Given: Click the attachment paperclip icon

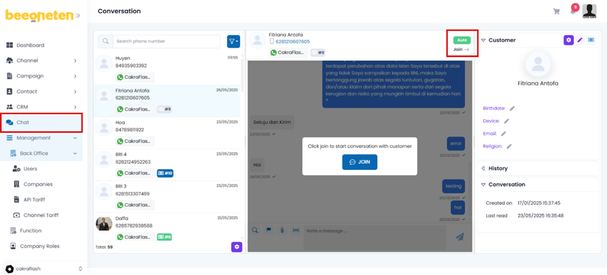Looking at the screenshot, I should click(x=282, y=230).
